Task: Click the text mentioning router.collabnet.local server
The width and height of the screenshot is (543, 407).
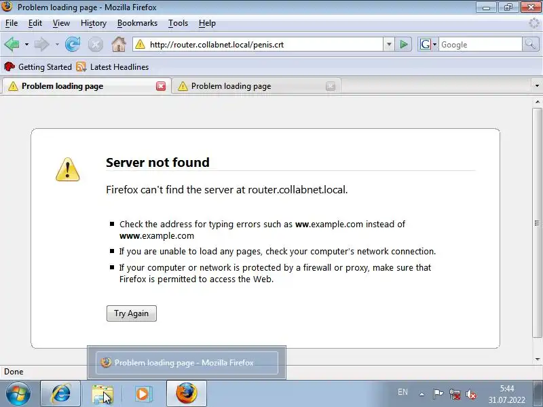Action: (227, 190)
